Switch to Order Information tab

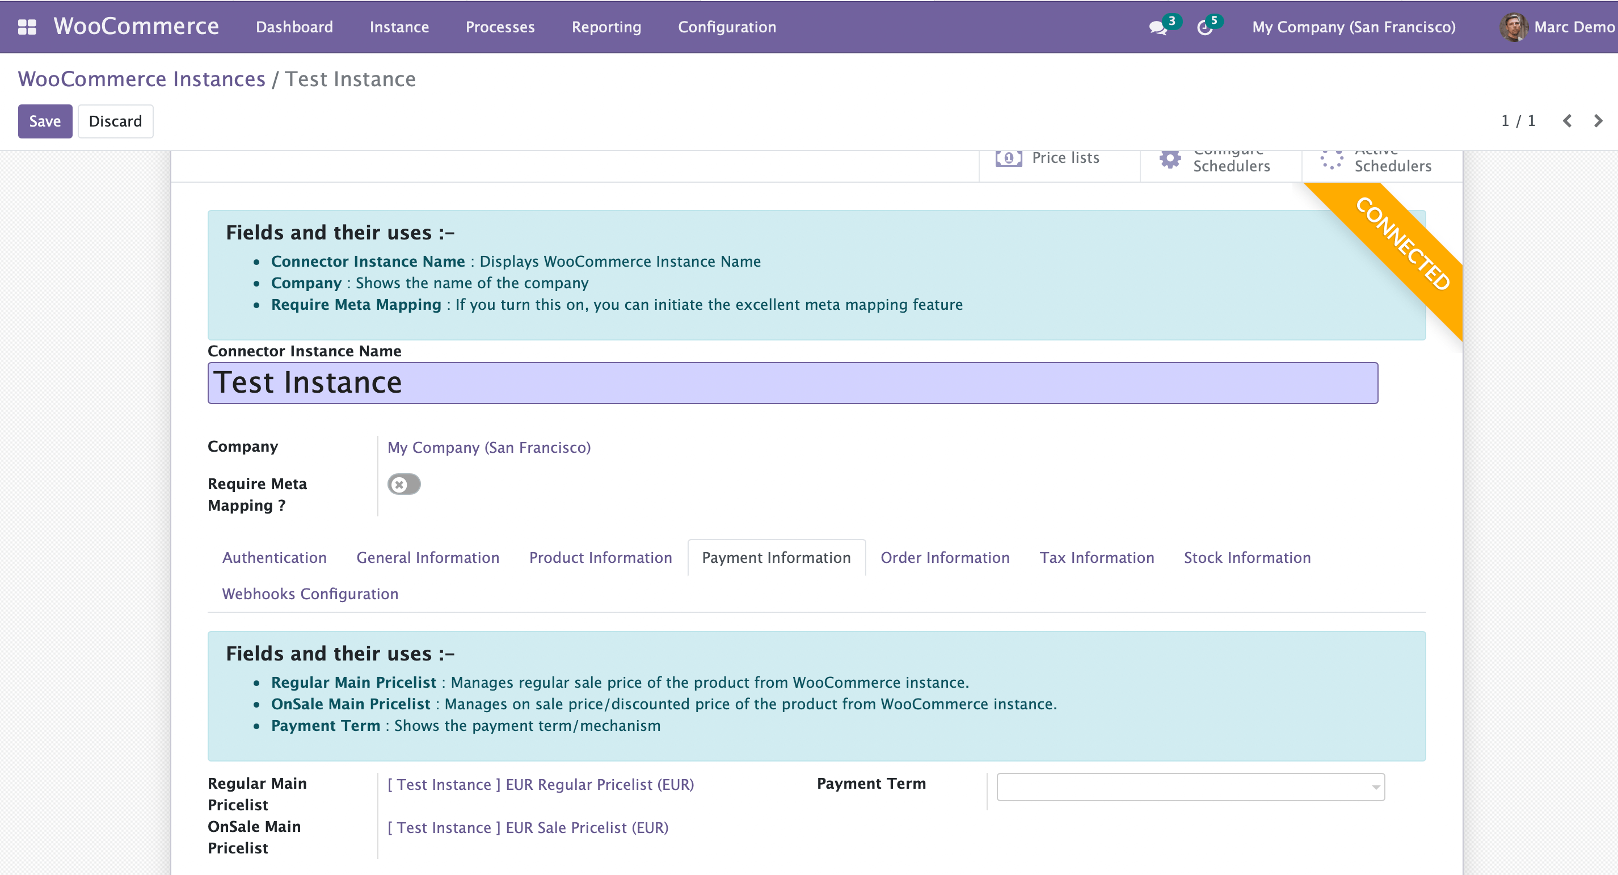pyautogui.click(x=945, y=557)
